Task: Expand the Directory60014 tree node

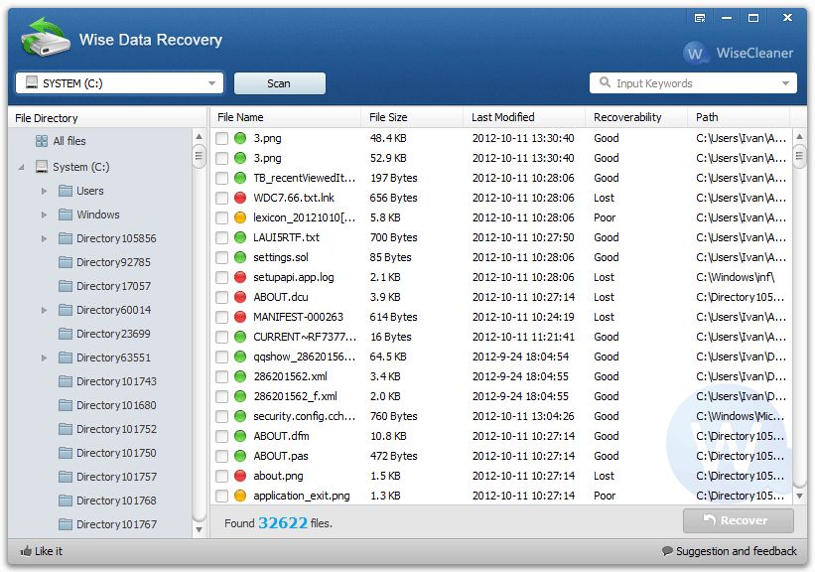Action: (x=44, y=310)
